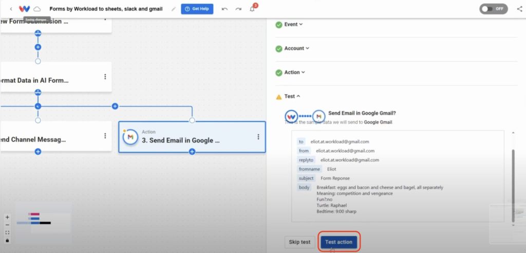Add step below New Form Submission node
Screen dimensions: 526x253
click(38, 47)
